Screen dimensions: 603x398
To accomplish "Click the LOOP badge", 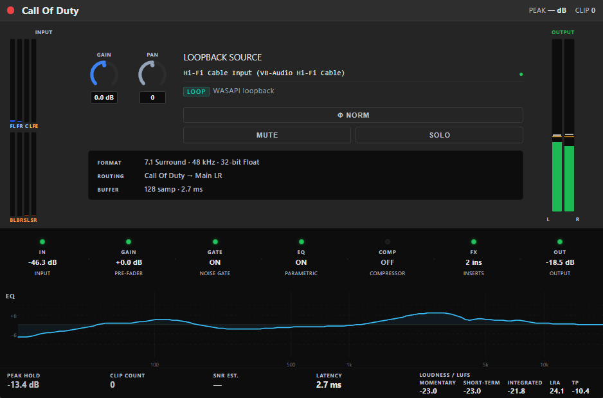I will tap(196, 91).
